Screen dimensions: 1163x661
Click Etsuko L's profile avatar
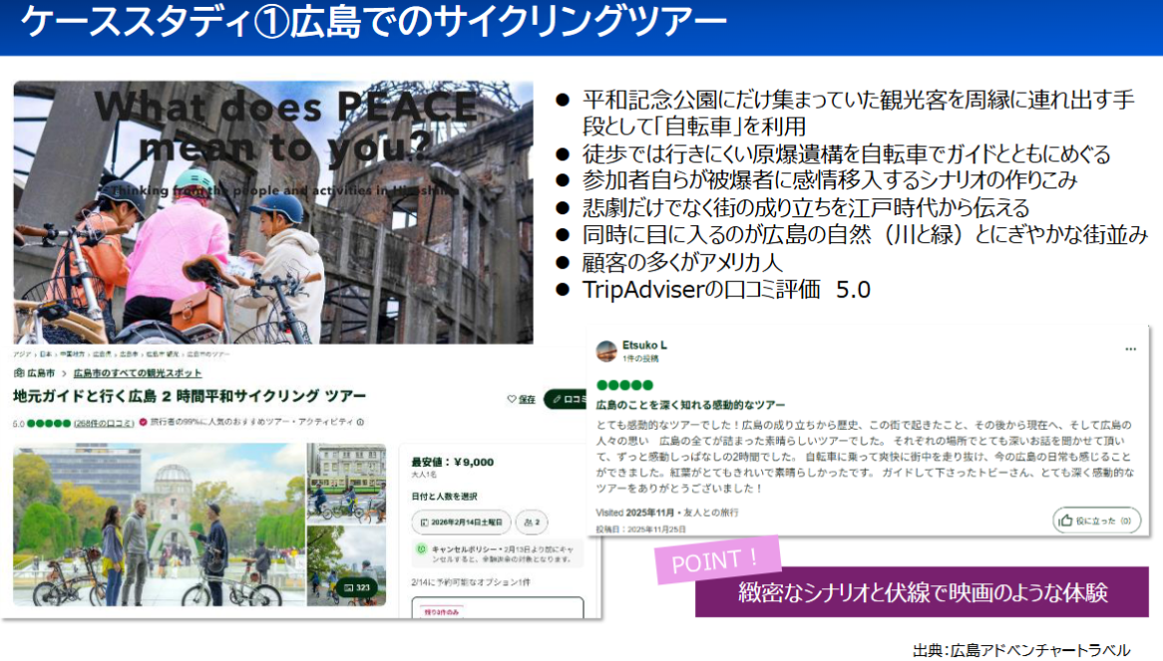point(605,351)
